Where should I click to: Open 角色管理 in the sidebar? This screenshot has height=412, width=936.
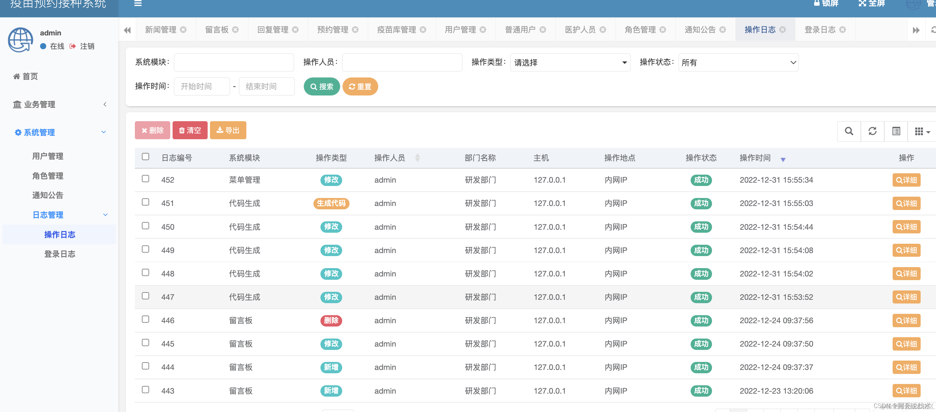click(x=48, y=176)
